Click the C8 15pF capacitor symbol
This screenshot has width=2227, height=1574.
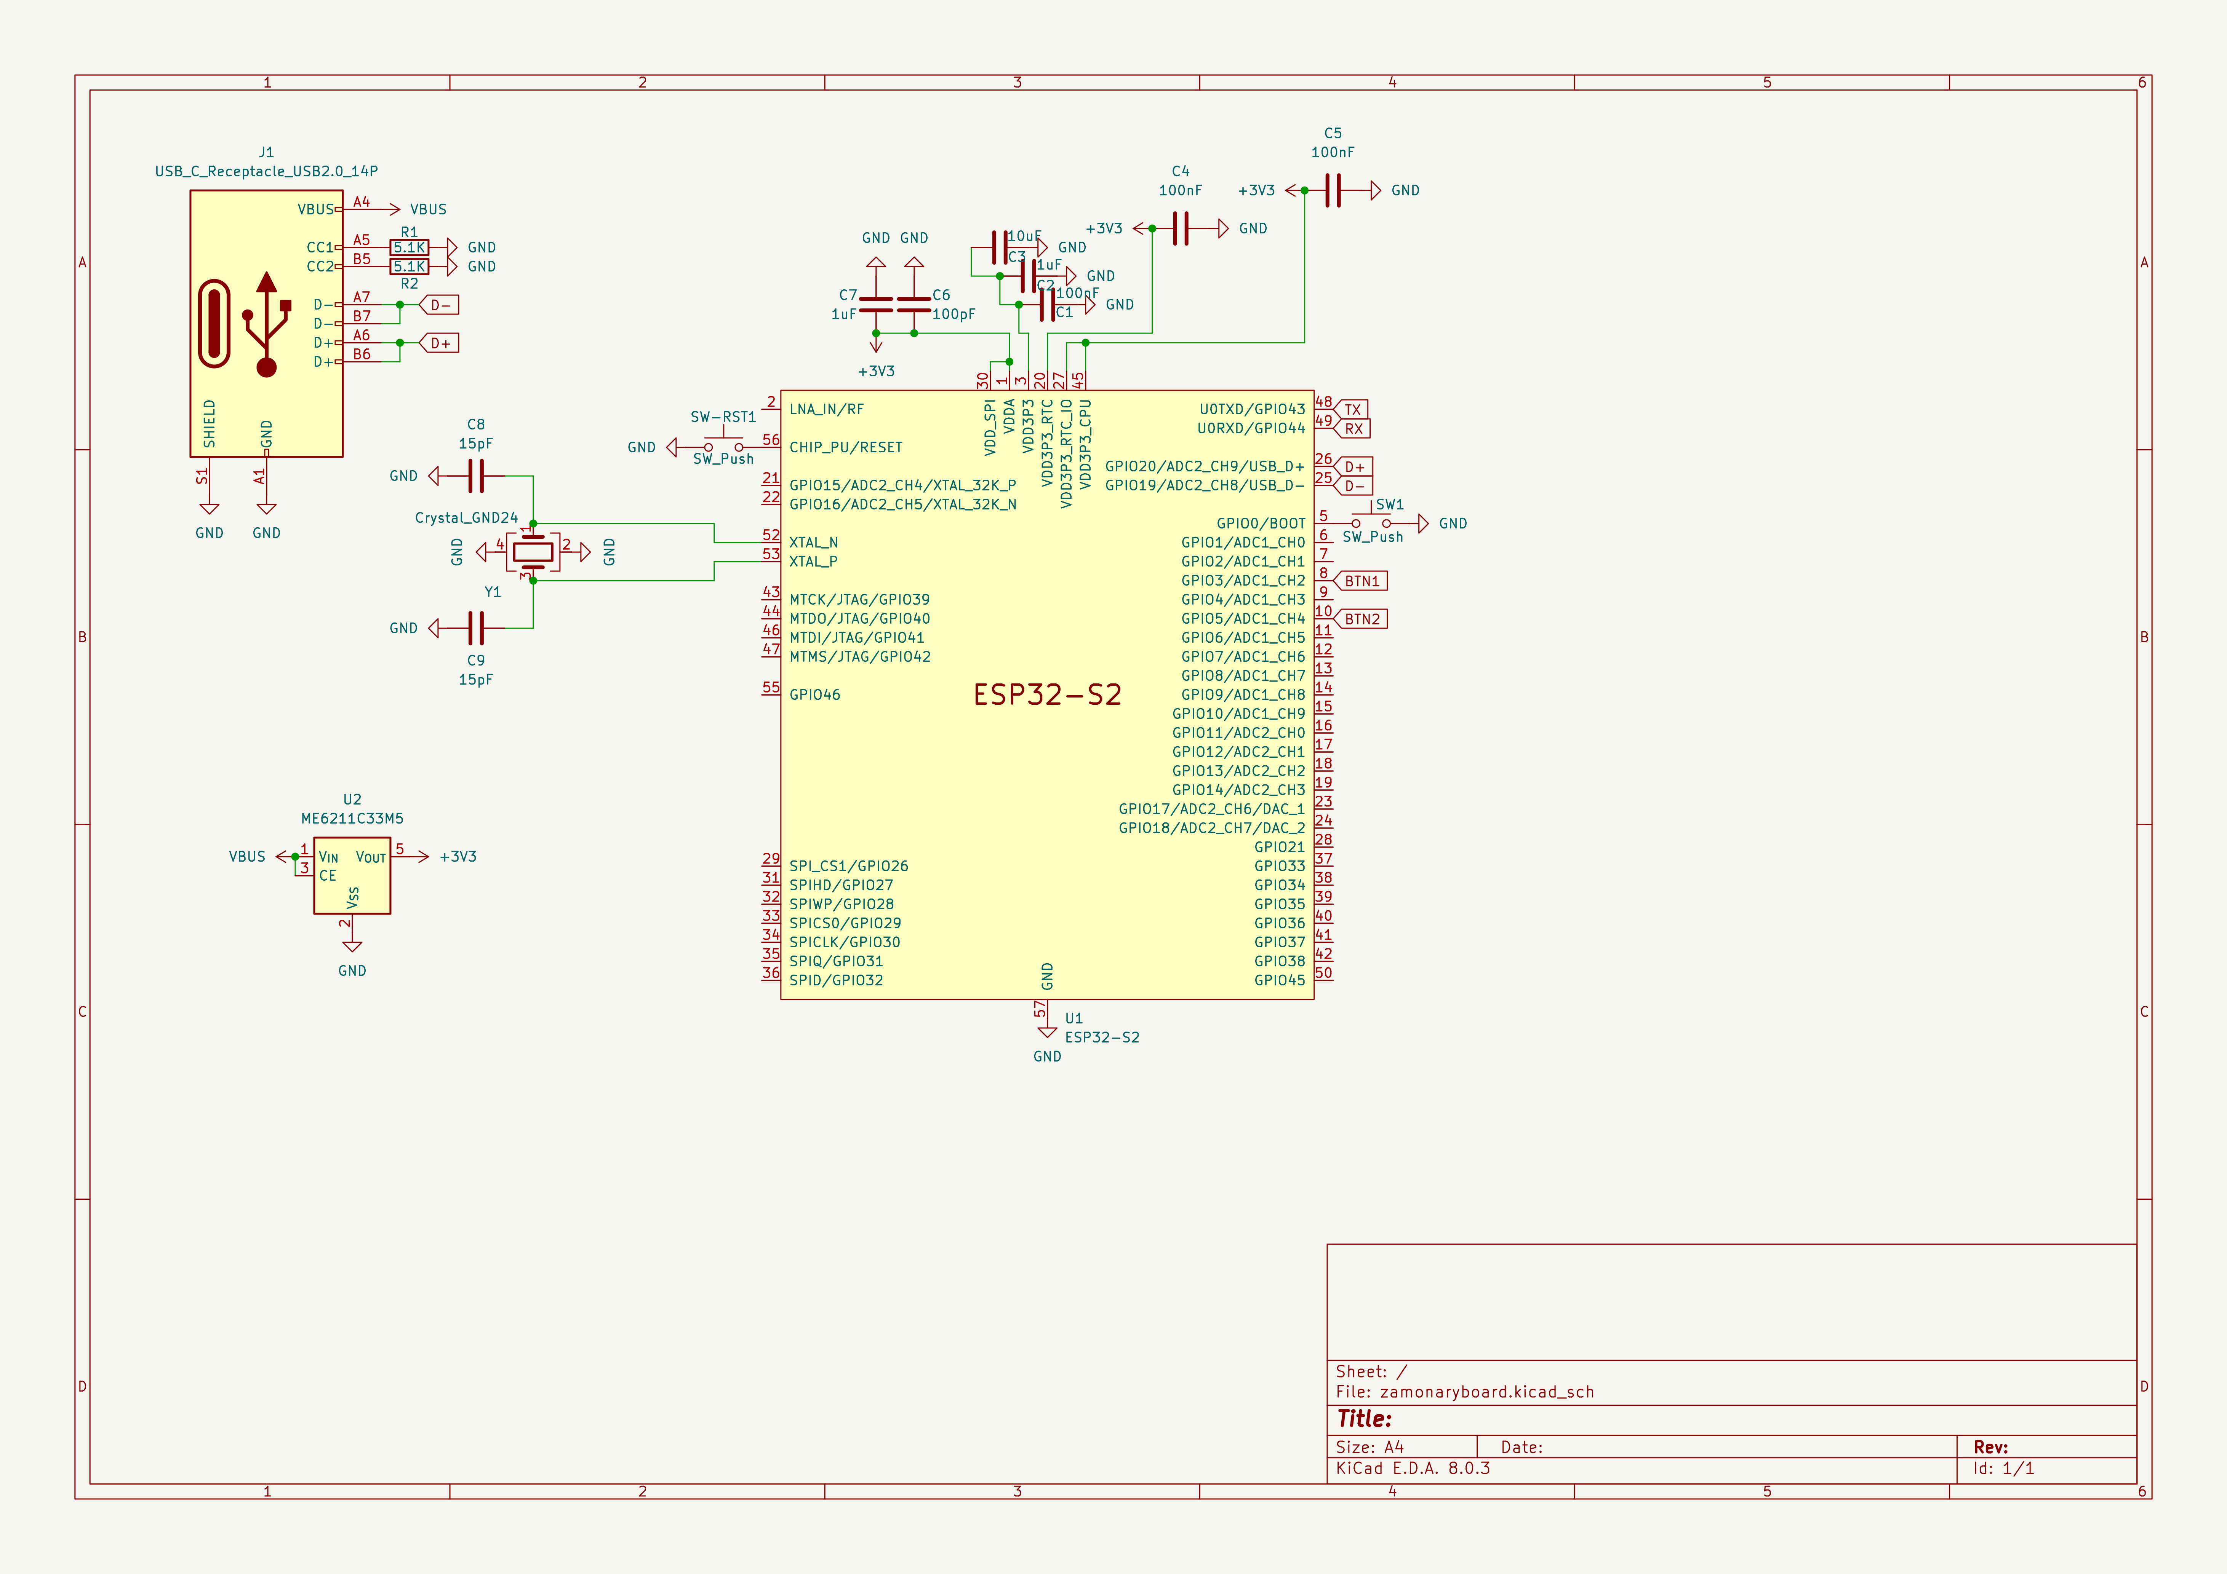coord(475,476)
